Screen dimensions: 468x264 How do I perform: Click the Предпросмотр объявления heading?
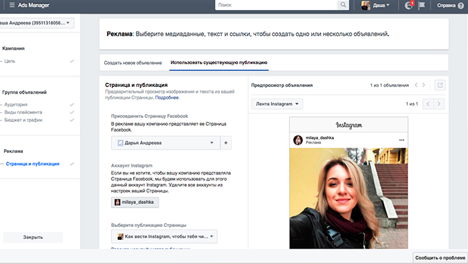click(x=282, y=86)
